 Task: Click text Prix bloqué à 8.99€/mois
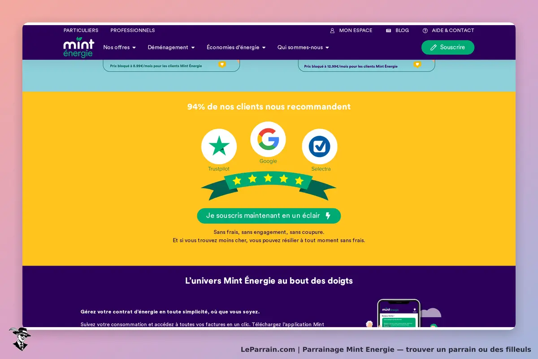click(156, 66)
